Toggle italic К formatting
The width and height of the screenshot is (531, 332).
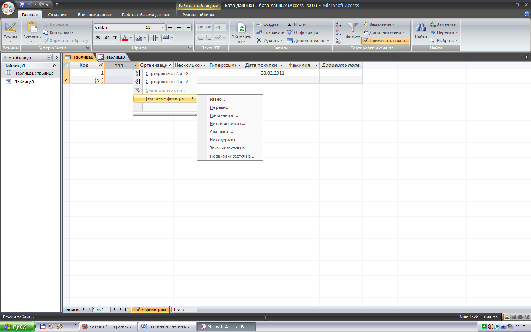107,38
